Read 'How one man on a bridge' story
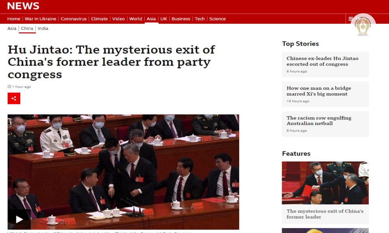Viewport: 389px width, 233px height. point(319,91)
